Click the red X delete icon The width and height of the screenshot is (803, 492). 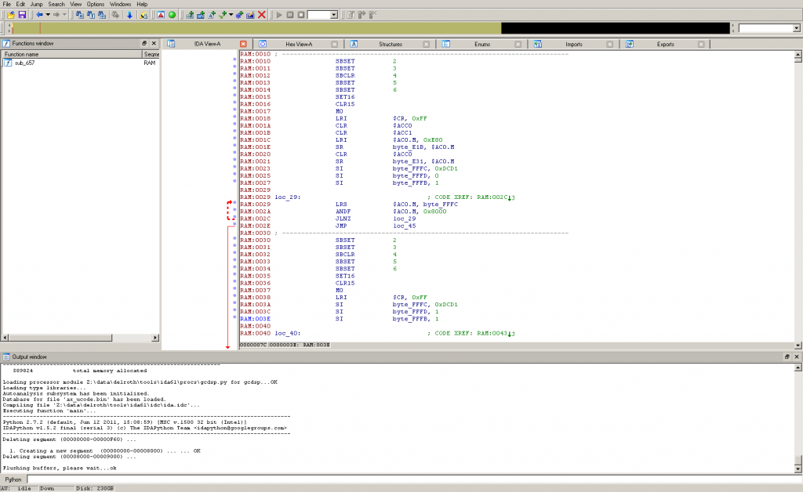point(262,15)
